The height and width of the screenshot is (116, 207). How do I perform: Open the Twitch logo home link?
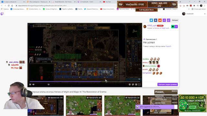point(2,14)
